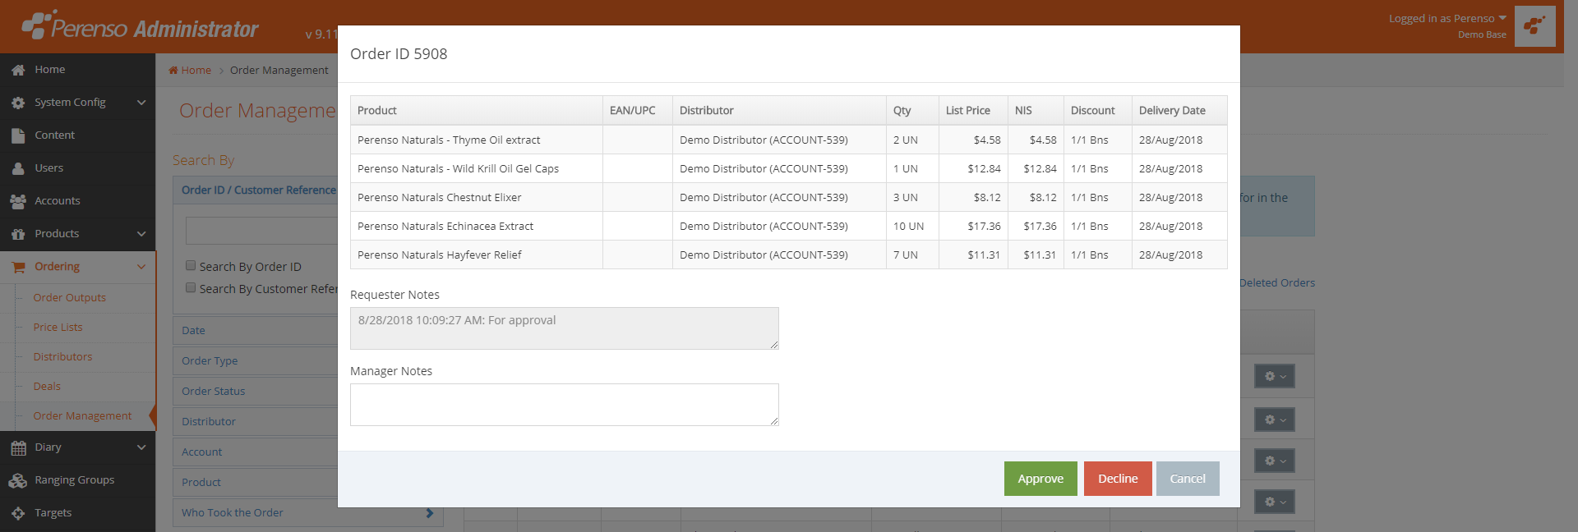This screenshot has width=1578, height=532.
Task: Click the List Price column header
Action: point(973,111)
